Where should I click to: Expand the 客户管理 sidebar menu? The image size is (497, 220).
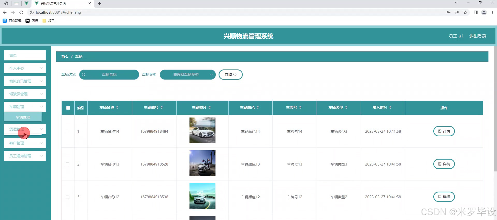click(25, 143)
